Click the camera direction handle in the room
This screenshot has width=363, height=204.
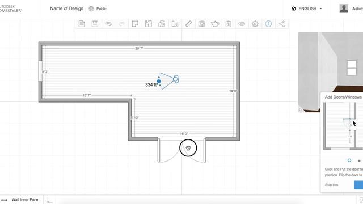[x=176, y=79]
